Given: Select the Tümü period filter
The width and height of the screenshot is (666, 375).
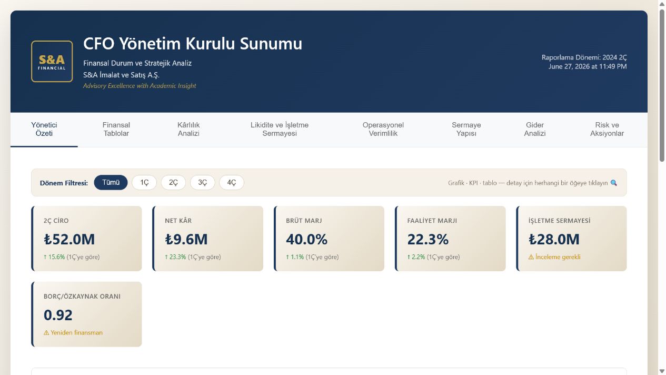Looking at the screenshot, I should (x=111, y=183).
